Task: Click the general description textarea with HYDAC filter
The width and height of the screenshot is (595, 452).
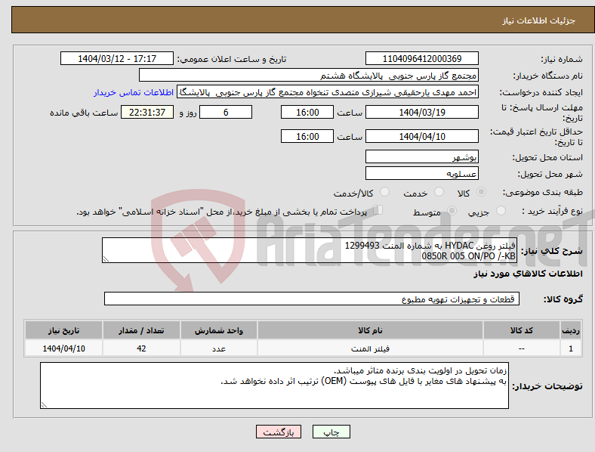Action: click(x=310, y=250)
